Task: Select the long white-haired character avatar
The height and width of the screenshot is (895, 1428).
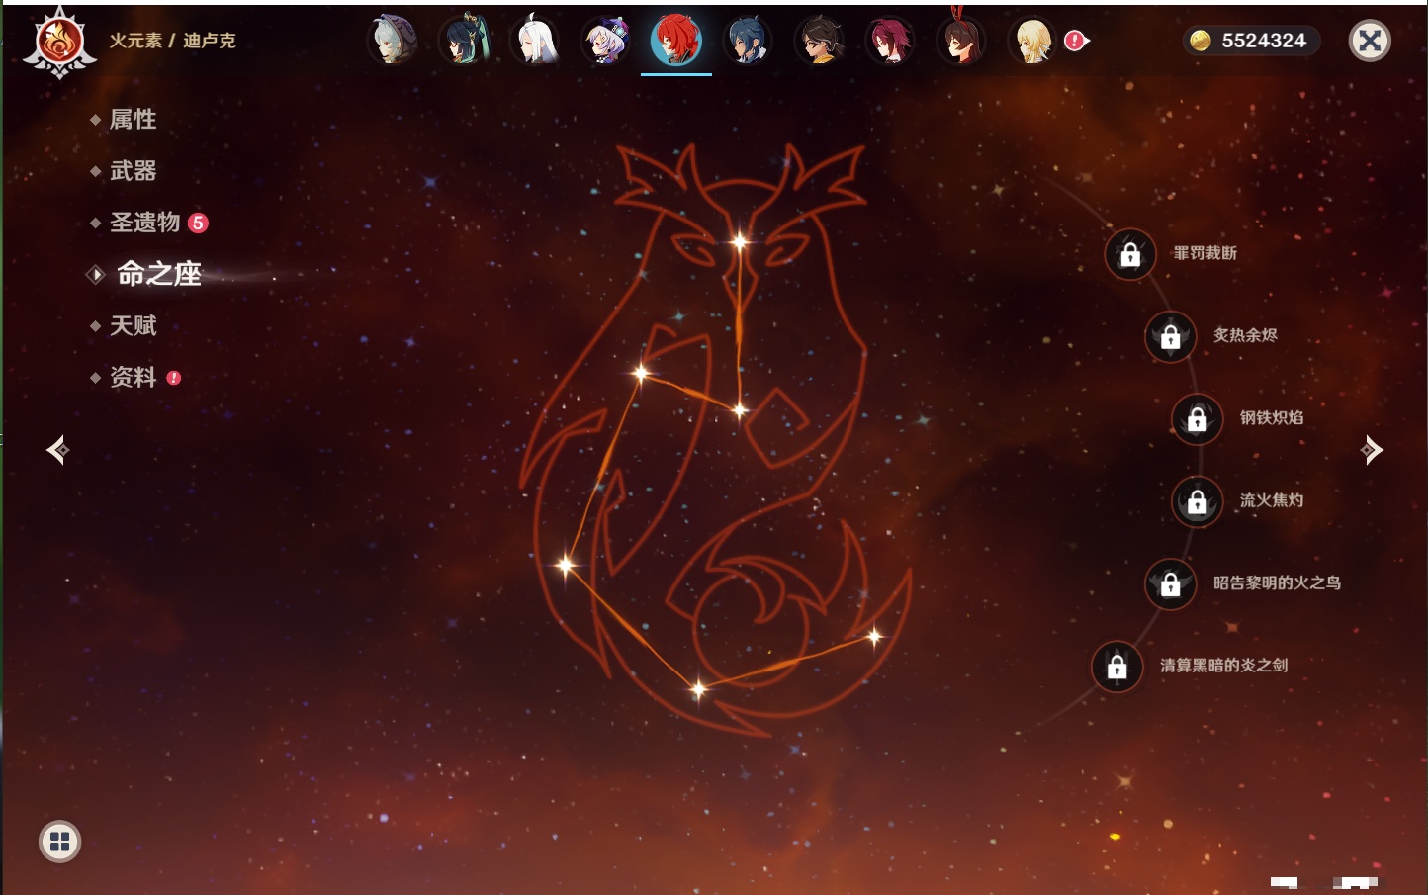Action: pos(535,41)
